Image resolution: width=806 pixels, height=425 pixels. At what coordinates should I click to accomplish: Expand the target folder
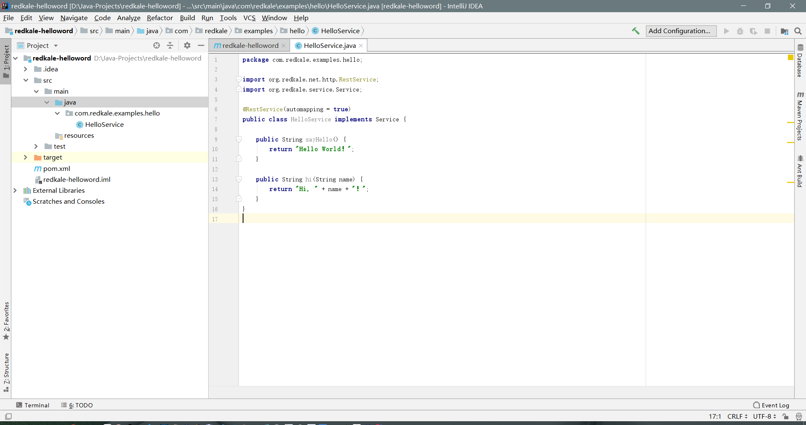coord(26,157)
